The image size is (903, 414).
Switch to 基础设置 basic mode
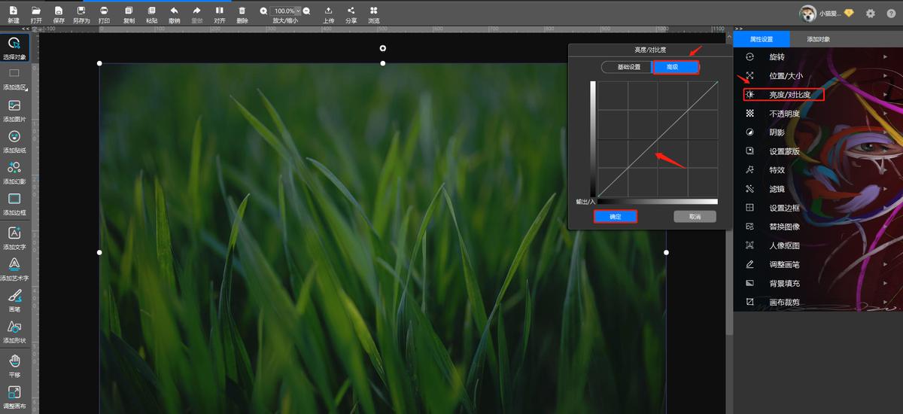[628, 67]
